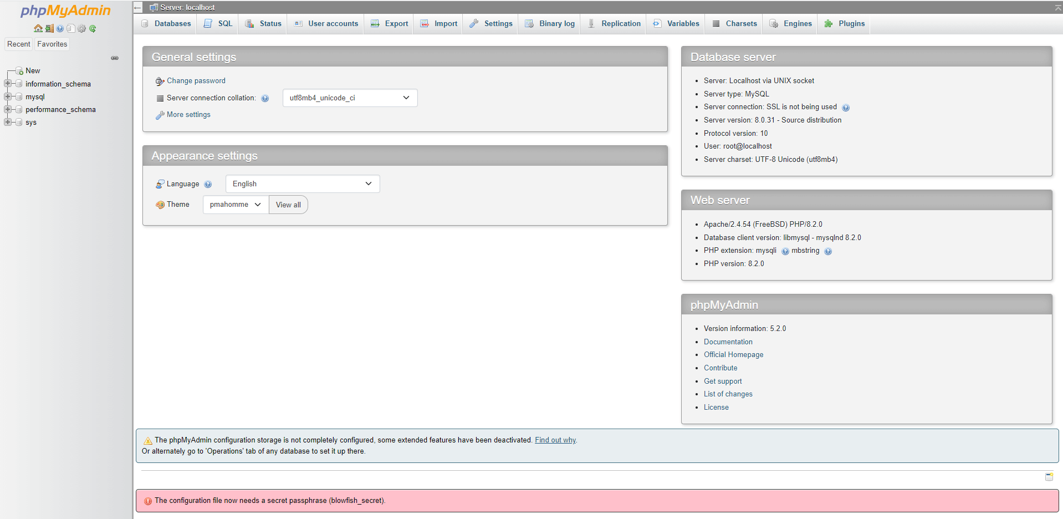The image size is (1063, 519).
Task: Expand the performance_schema database node
Action: 7,109
